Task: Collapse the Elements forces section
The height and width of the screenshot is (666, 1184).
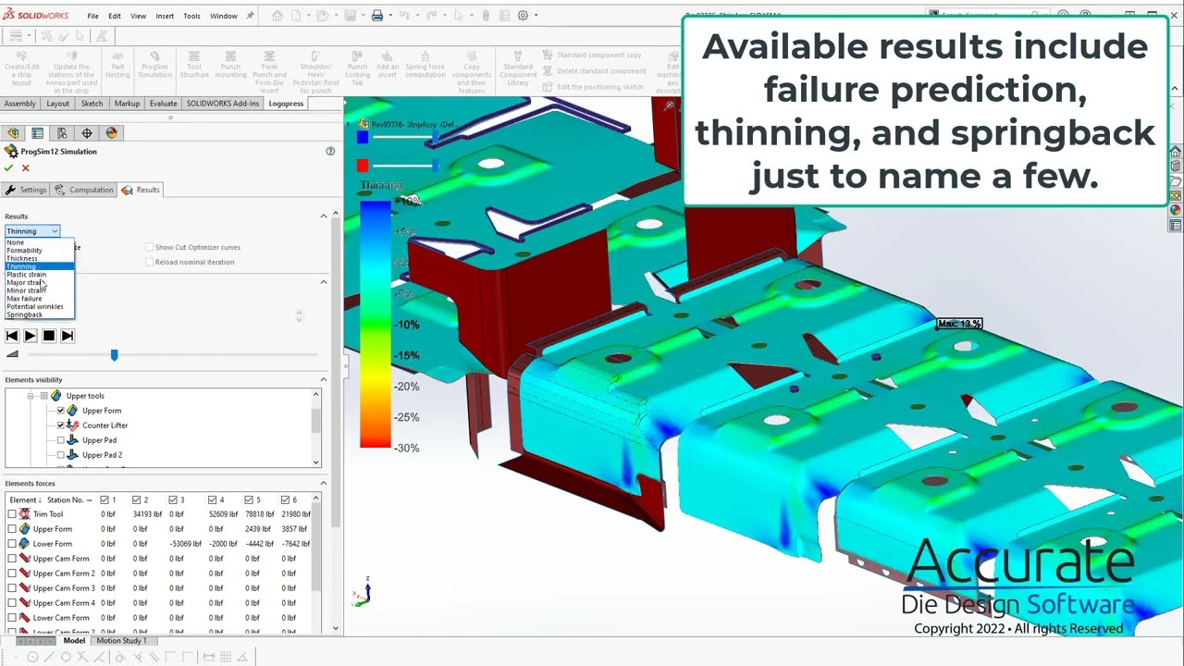Action: point(324,483)
